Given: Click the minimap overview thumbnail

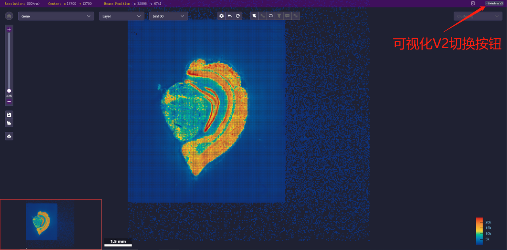Looking at the screenshot, I should pos(51,224).
